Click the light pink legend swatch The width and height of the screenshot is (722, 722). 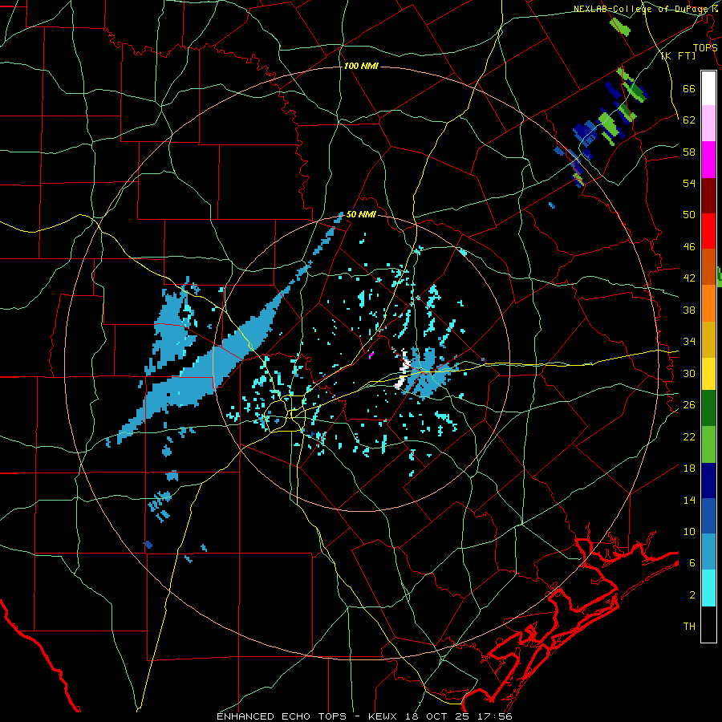click(708, 124)
